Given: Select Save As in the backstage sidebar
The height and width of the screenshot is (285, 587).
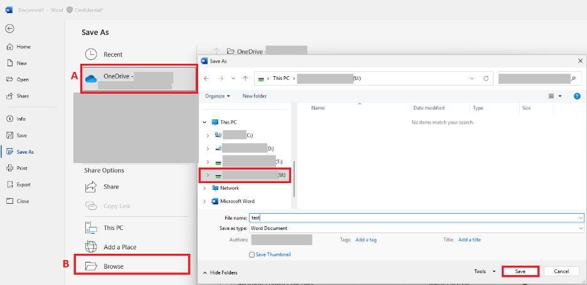Looking at the screenshot, I should tap(20, 152).
